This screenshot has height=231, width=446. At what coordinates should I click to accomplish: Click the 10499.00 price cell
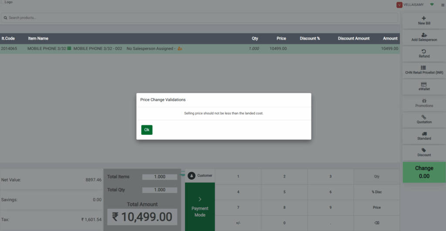point(278,49)
